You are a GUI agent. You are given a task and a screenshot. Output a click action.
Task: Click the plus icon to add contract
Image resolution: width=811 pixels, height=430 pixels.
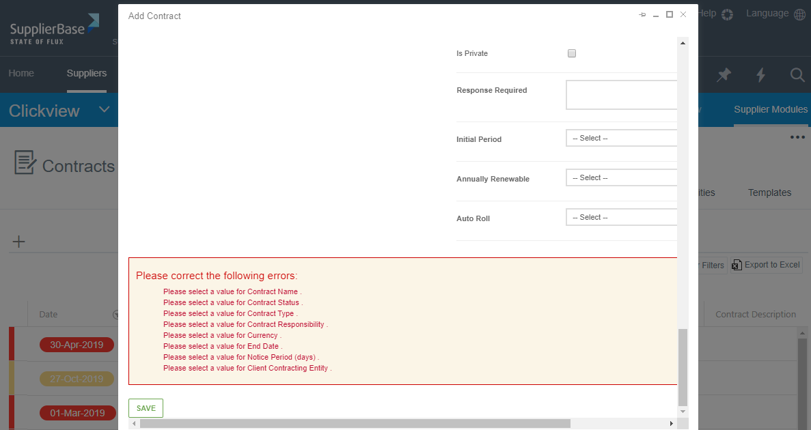pyautogui.click(x=19, y=242)
